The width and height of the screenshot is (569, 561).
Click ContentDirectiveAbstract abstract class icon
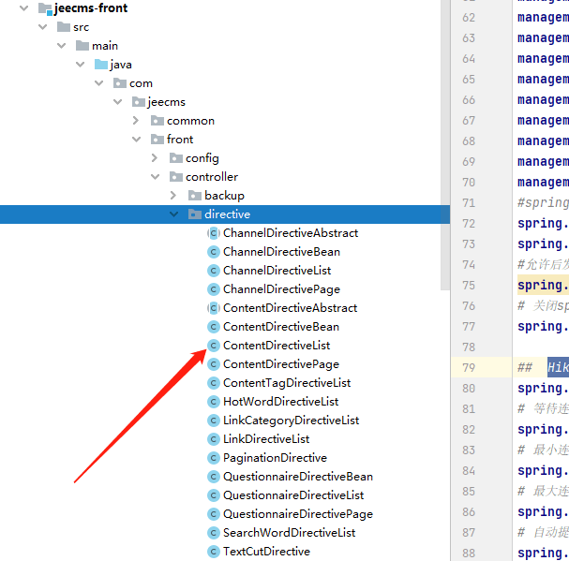(x=214, y=308)
